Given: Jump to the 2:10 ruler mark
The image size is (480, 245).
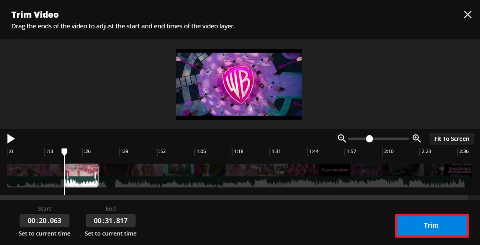Looking at the screenshot, I should tap(388, 151).
